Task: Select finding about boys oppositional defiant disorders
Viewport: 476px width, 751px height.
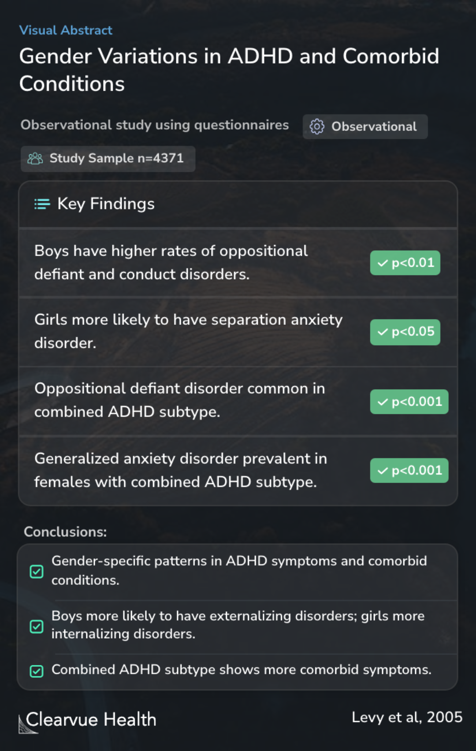Action: pos(238,263)
